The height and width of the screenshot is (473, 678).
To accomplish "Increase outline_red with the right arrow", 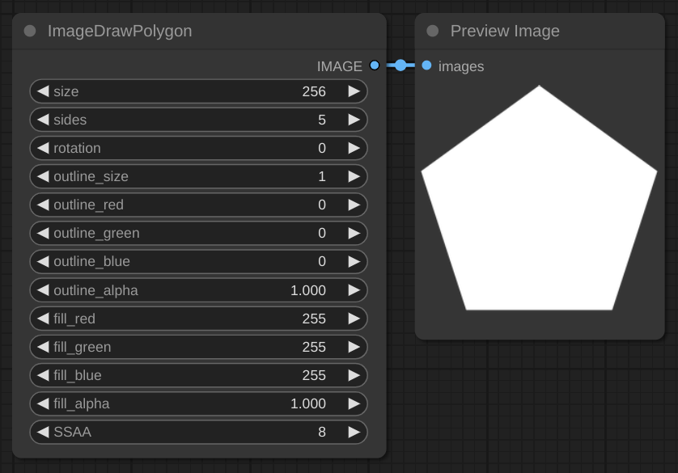I will (x=354, y=205).
